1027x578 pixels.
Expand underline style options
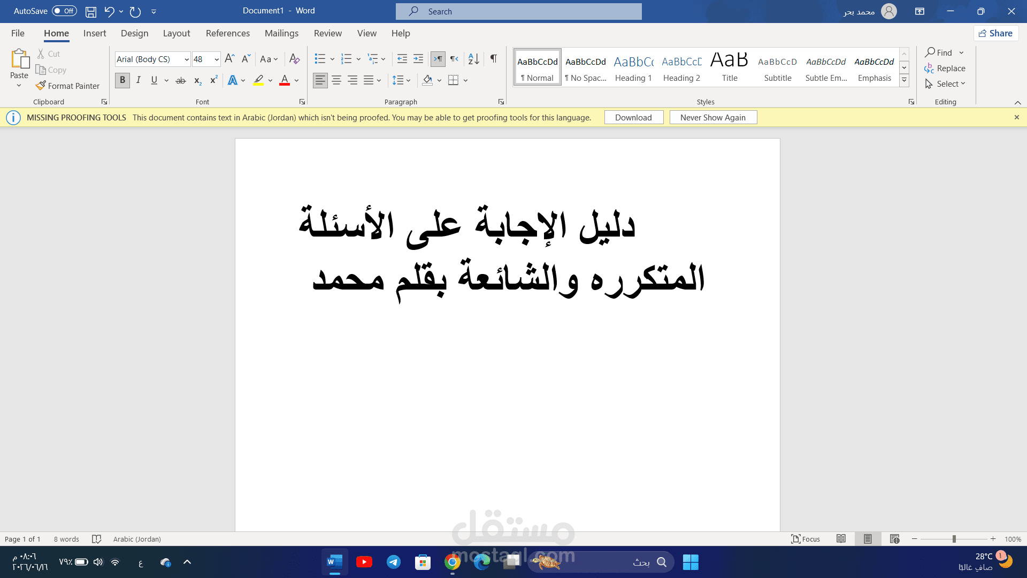166,80
